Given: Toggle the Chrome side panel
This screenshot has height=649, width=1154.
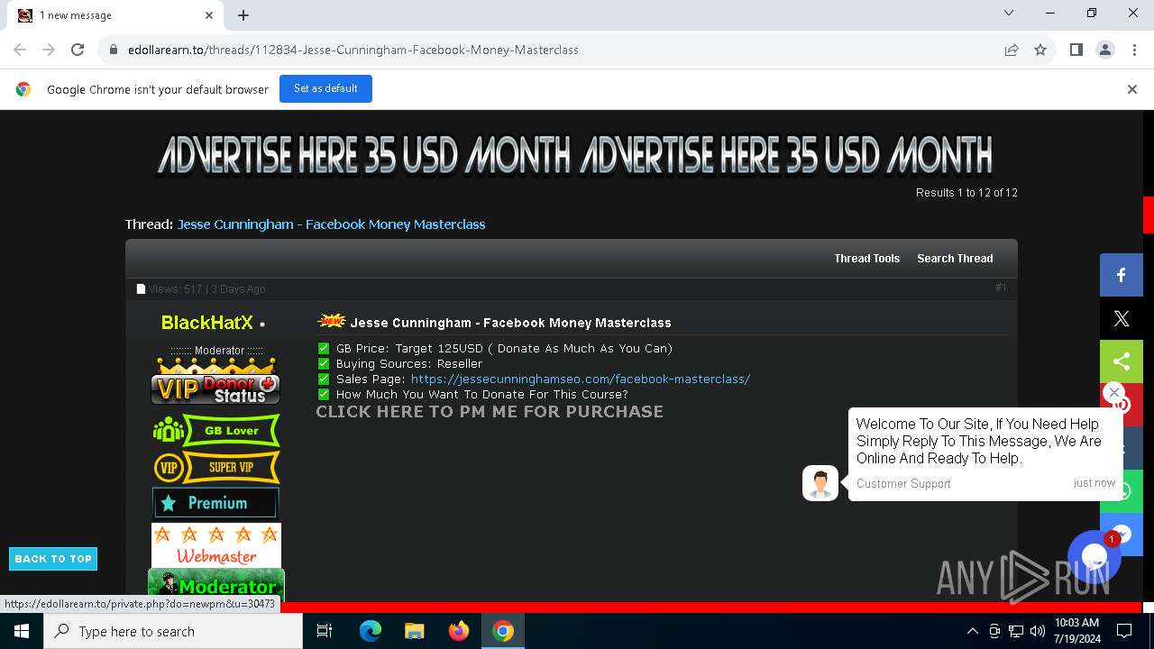Looking at the screenshot, I should point(1076,50).
